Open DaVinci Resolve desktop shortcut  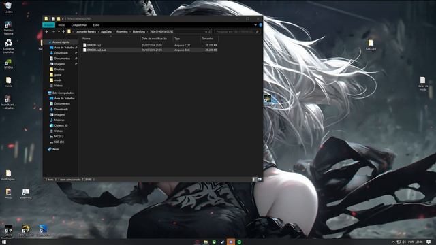[x=8, y=28]
